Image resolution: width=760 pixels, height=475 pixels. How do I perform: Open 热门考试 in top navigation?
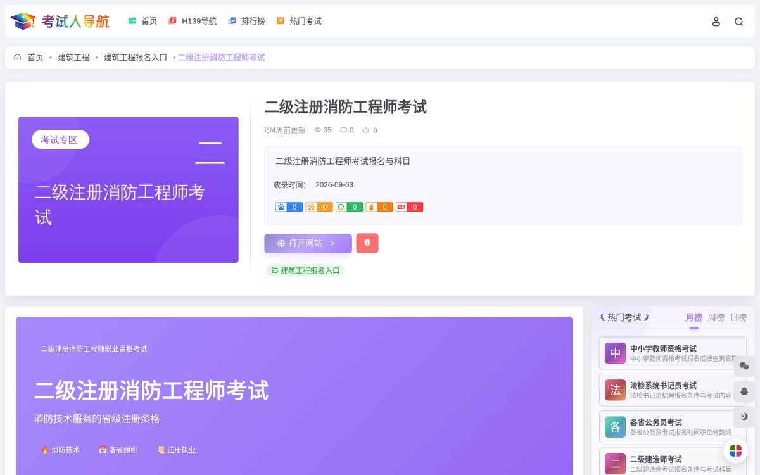[299, 21]
